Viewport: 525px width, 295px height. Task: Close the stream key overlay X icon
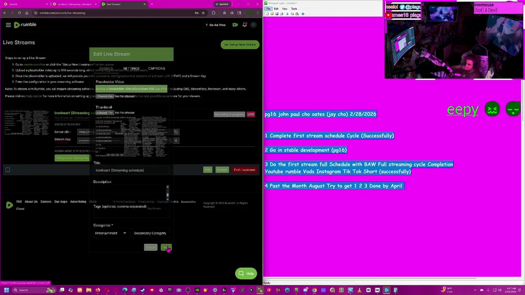click(x=176, y=141)
